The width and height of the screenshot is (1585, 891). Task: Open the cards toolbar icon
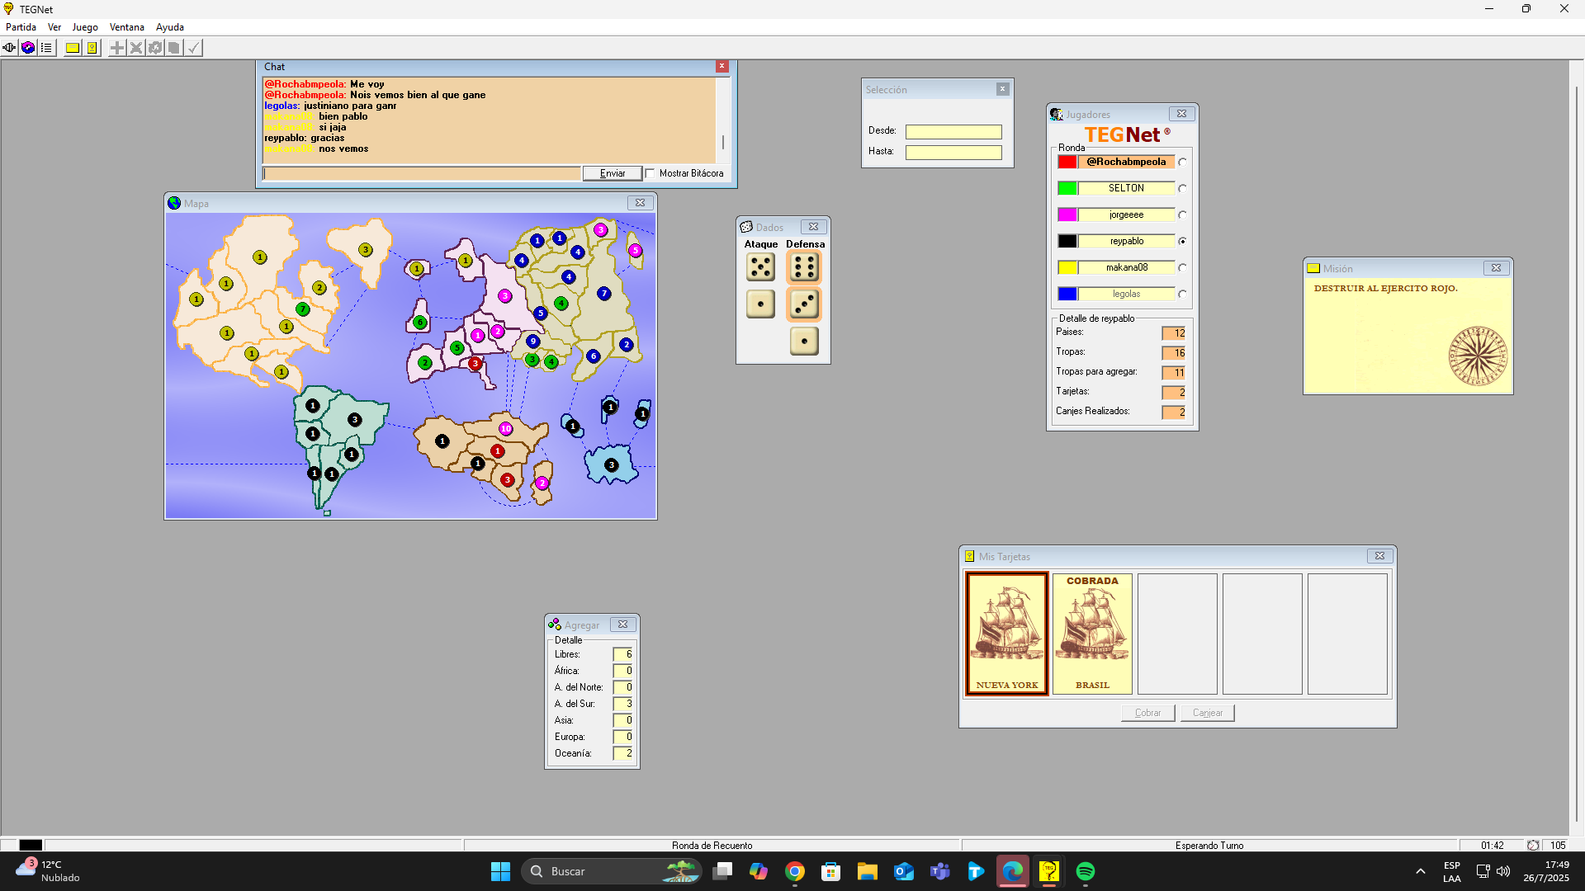(x=92, y=48)
